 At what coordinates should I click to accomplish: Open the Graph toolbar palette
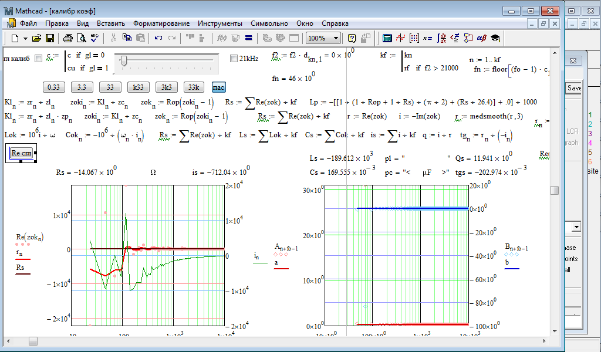401,38
